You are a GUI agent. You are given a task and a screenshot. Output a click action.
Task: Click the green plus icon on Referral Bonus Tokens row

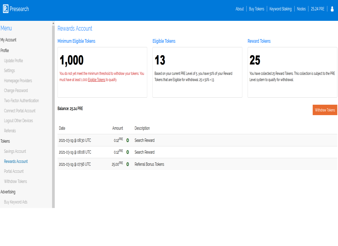[128, 164]
